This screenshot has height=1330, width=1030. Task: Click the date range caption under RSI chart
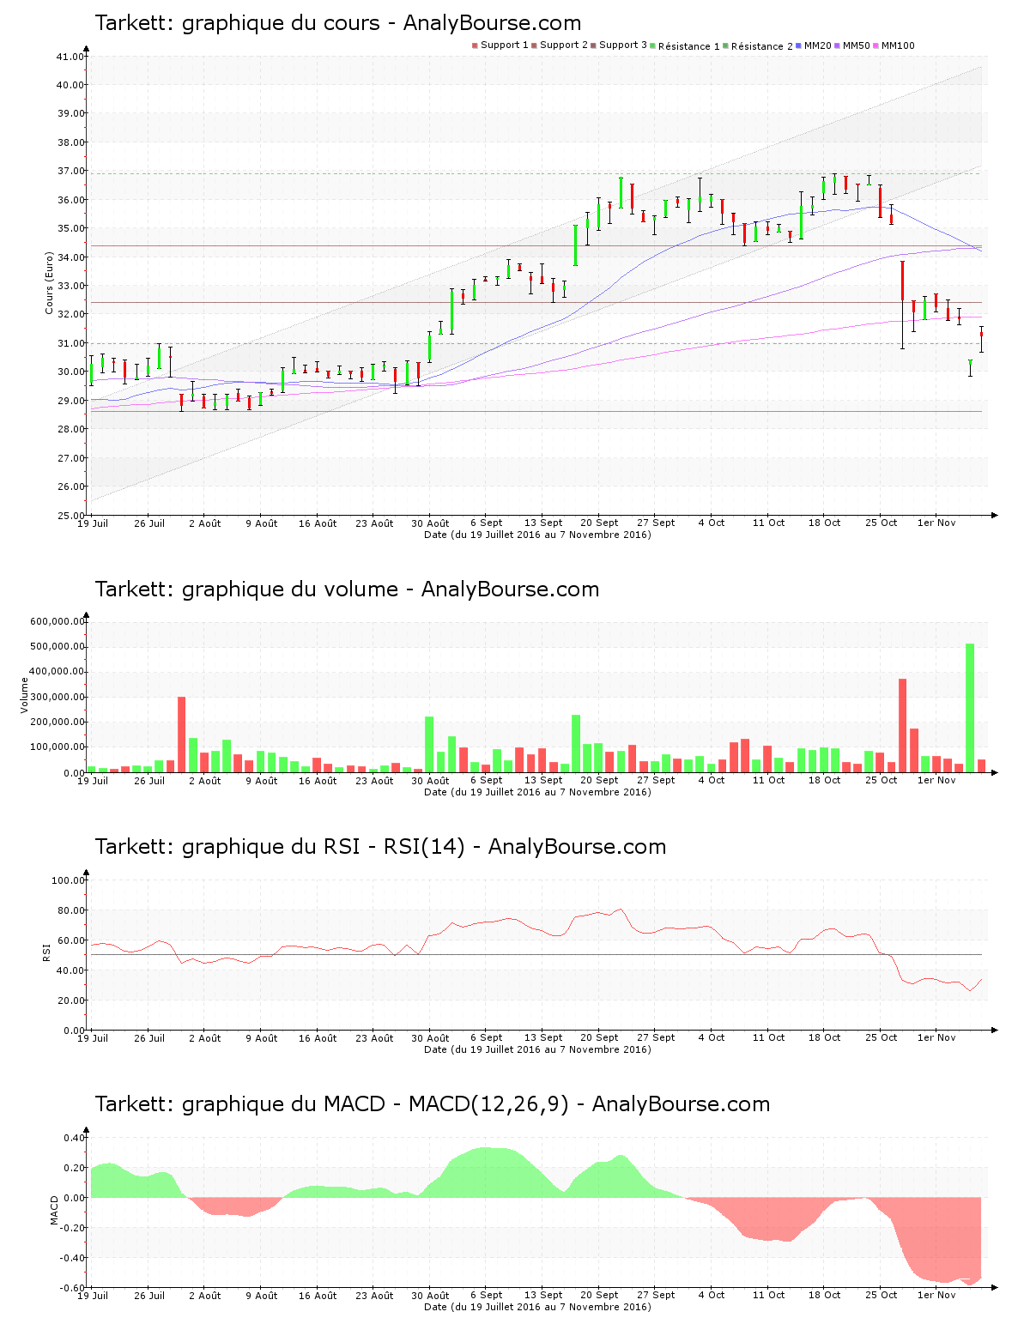tap(537, 1049)
